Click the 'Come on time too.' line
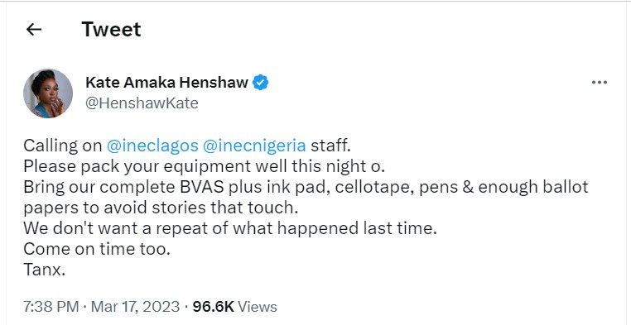 [x=97, y=249]
